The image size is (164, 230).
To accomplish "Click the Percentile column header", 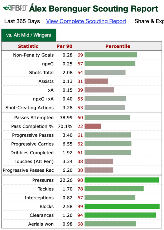I will [118, 46].
